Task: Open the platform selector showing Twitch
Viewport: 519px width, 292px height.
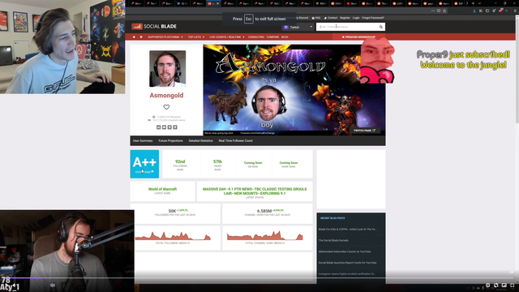Action: (298, 27)
